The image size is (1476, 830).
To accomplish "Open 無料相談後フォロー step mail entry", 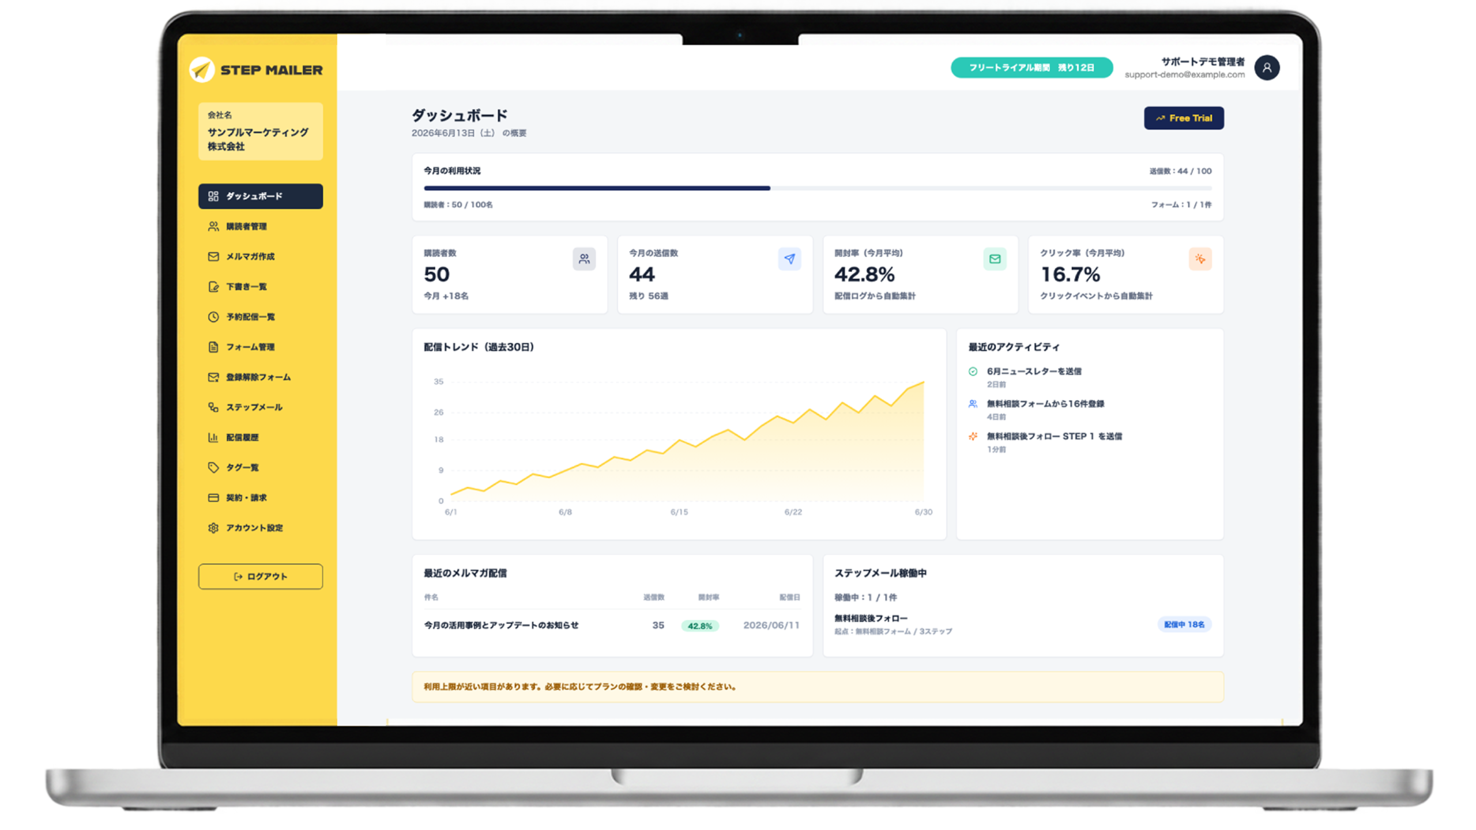I will (x=1023, y=624).
